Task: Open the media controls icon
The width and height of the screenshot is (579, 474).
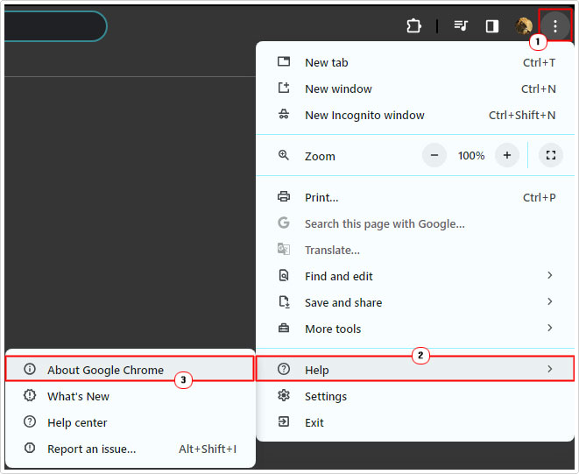Action: [461, 26]
